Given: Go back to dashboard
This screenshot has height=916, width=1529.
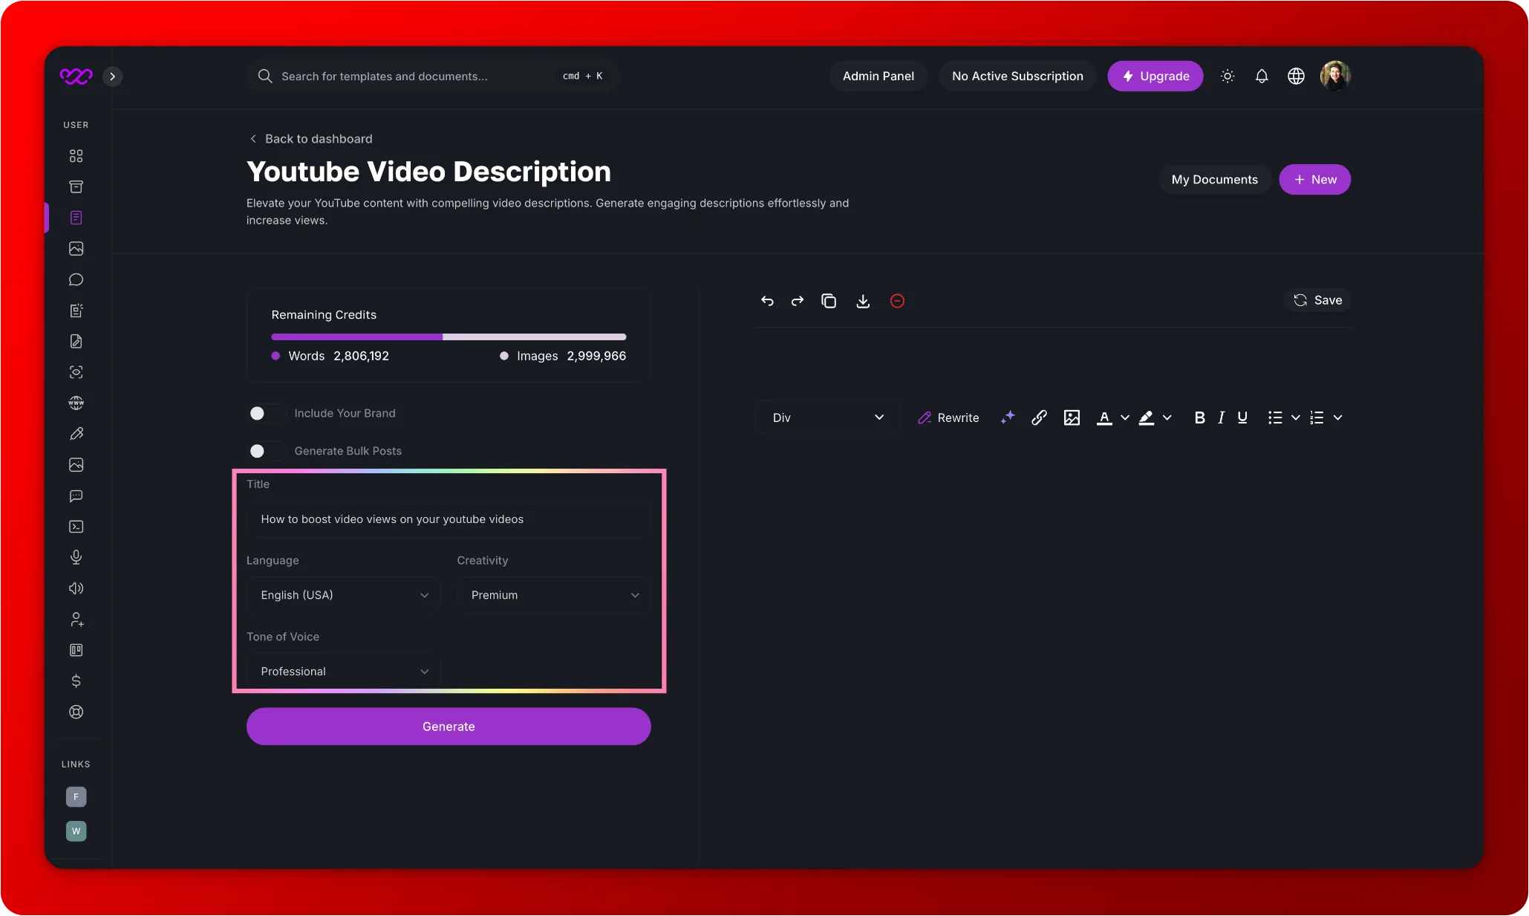Looking at the screenshot, I should (310, 139).
